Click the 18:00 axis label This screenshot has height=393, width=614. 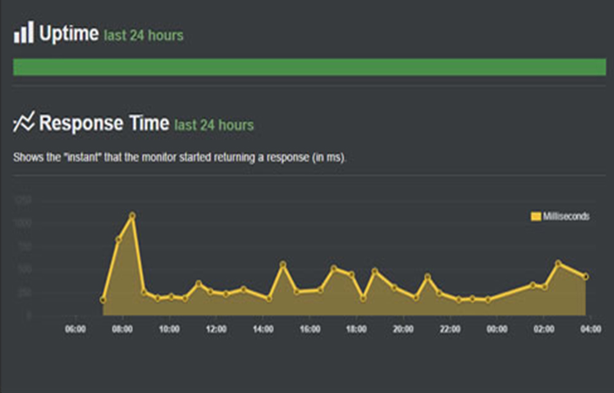click(356, 329)
